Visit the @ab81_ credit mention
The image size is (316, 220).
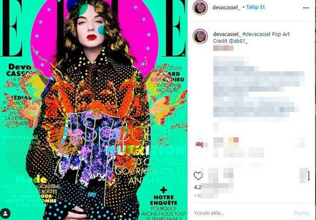click(238, 41)
